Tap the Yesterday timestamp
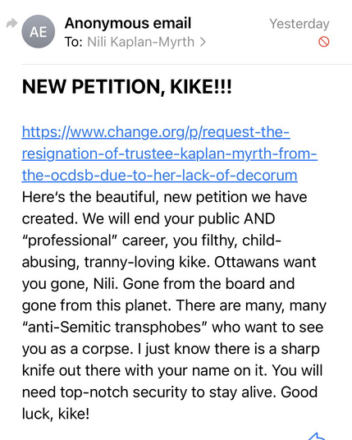The height and width of the screenshot is (440, 352). click(299, 24)
